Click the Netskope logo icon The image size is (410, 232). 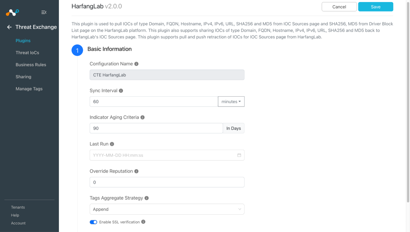12,12
